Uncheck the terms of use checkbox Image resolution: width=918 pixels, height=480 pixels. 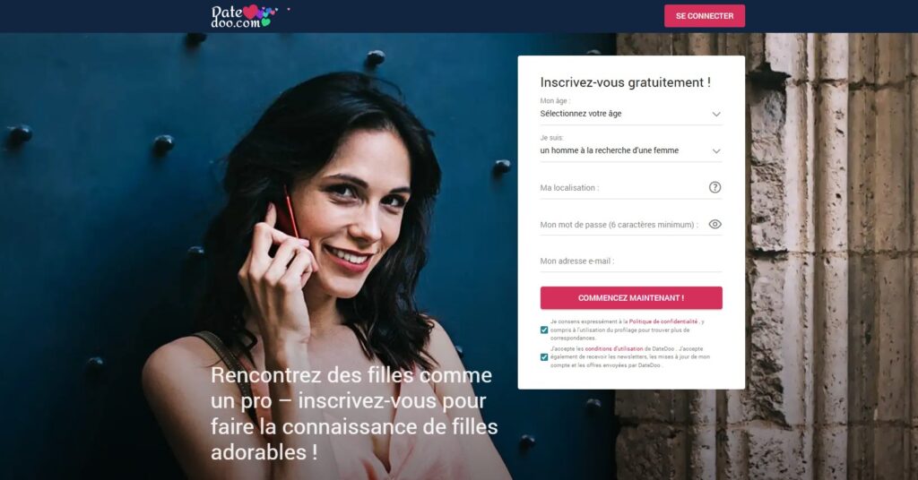[x=544, y=357]
